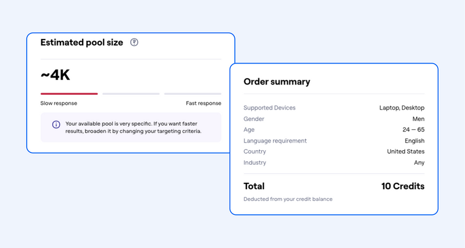The image size is (465, 248).
Task: Click the Fast response label
Action: (x=203, y=104)
